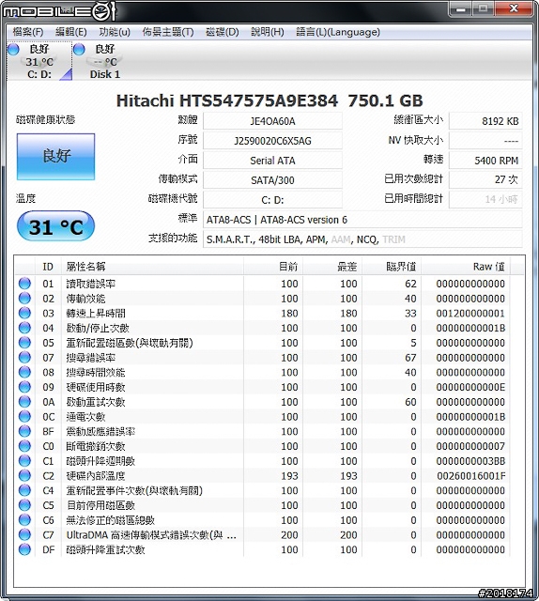539x601 pixels.
Task: Click the status orb for attribute 07
Action: (x=24, y=357)
